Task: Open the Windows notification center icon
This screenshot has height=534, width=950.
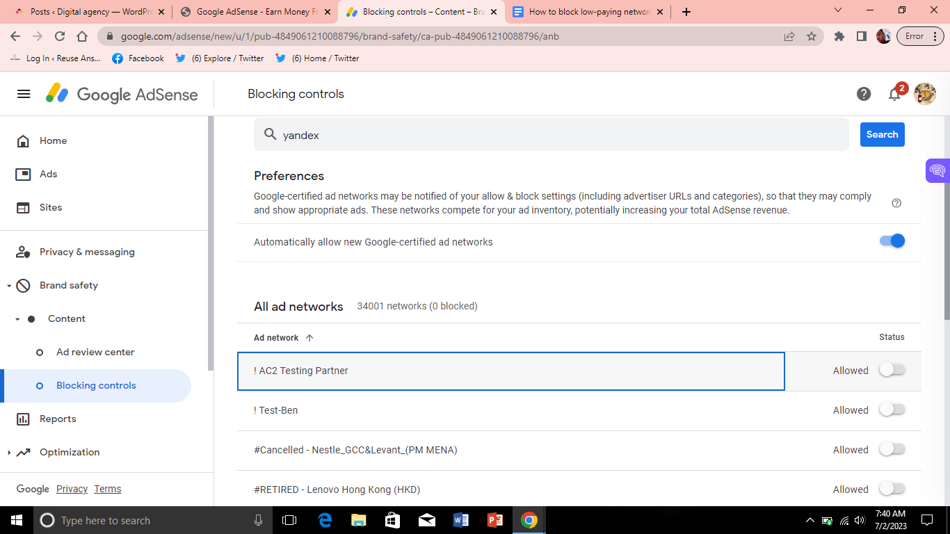Action: pos(927,520)
